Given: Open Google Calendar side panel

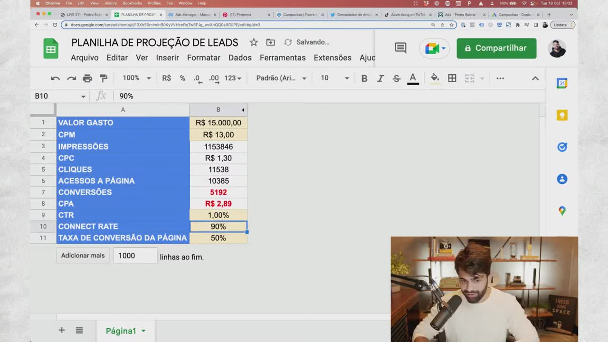Looking at the screenshot, I should coord(562,83).
